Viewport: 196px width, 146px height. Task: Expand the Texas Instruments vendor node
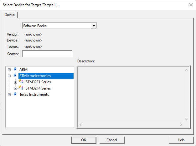(9, 95)
